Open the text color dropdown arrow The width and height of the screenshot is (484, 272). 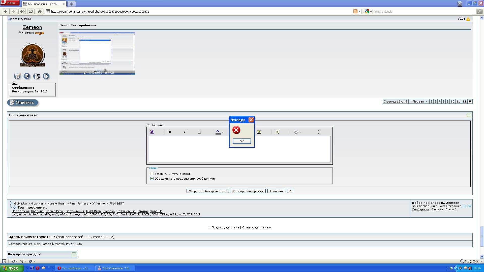click(222, 132)
